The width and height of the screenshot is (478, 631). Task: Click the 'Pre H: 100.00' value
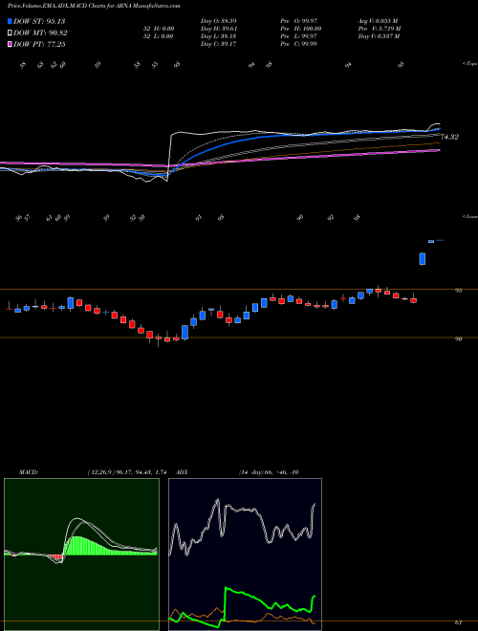[x=300, y=29]
